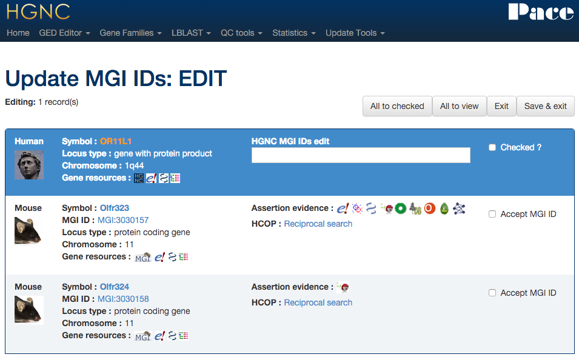This screenshot has width=579, height=357.
Task: Click green leaf evidence icon for Olfr323
Action: (444, 209)
